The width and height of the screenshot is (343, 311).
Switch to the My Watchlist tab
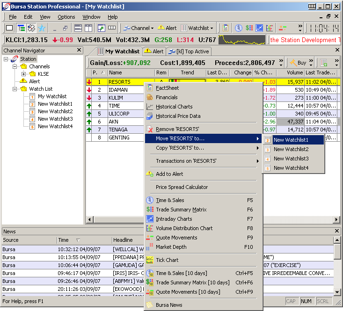point(118,51)
